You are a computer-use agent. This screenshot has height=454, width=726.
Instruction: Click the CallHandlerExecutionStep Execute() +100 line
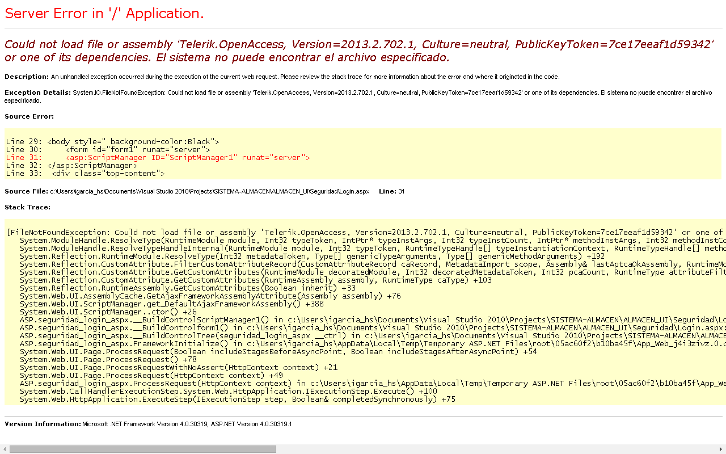[x=228, y=391]
